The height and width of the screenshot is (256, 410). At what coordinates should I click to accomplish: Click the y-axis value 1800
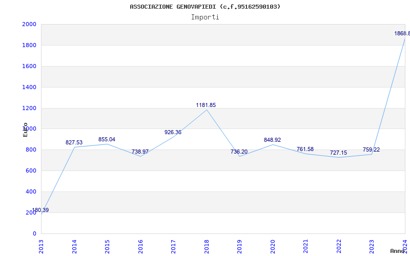[x=29, y=45]
